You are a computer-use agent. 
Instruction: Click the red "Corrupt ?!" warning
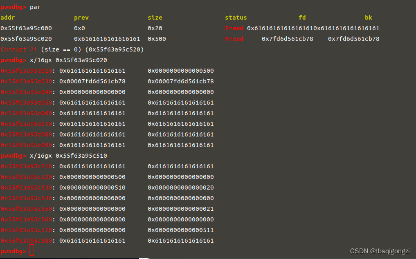click(19, 49)
